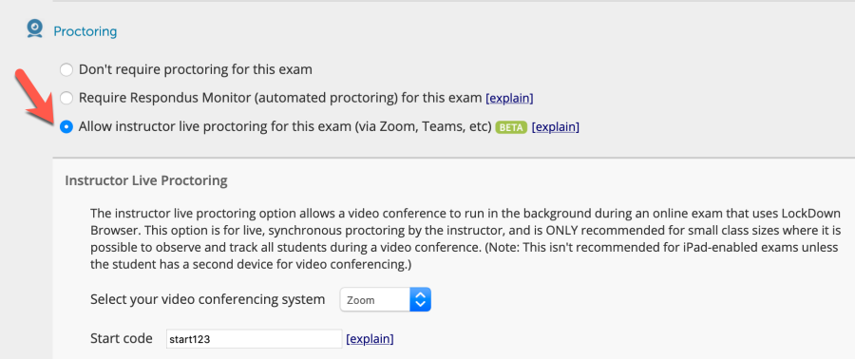
Task: Click the Zoom dropdown up-down arrows
Action: click(x=420, y=299)
